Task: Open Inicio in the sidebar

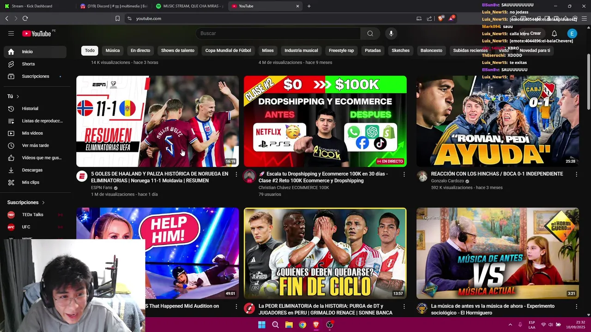Action: [35, 52]
